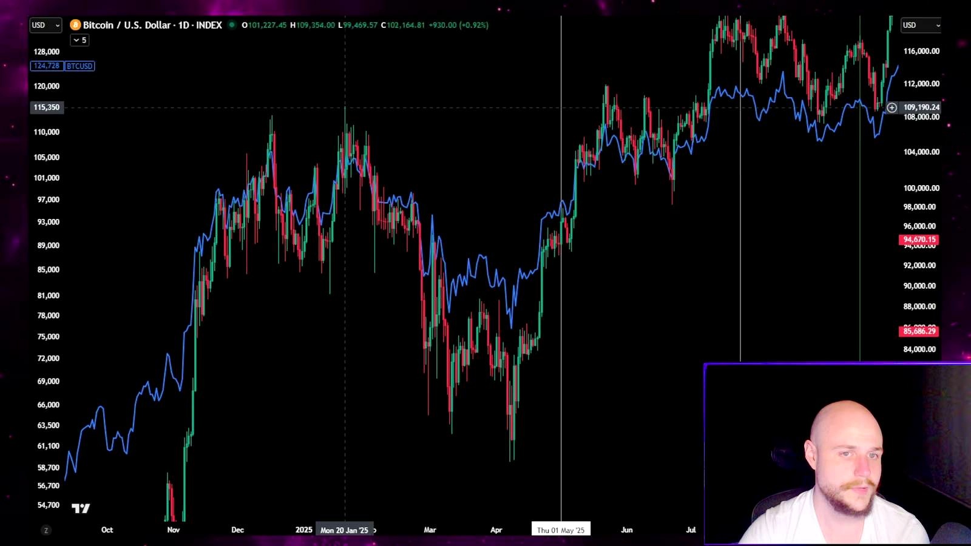Click the orange Bitcoin symbol icon

click(x=75, y=25)
